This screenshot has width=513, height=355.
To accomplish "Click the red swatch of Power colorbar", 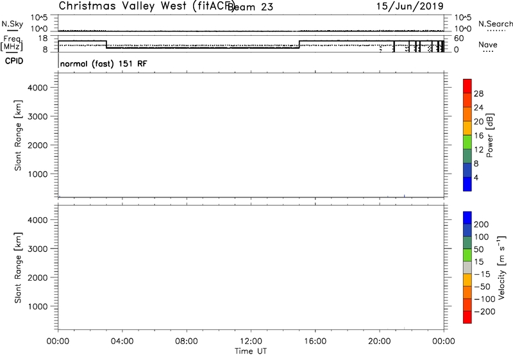I will pyautogui.click(x=467, y=86).
